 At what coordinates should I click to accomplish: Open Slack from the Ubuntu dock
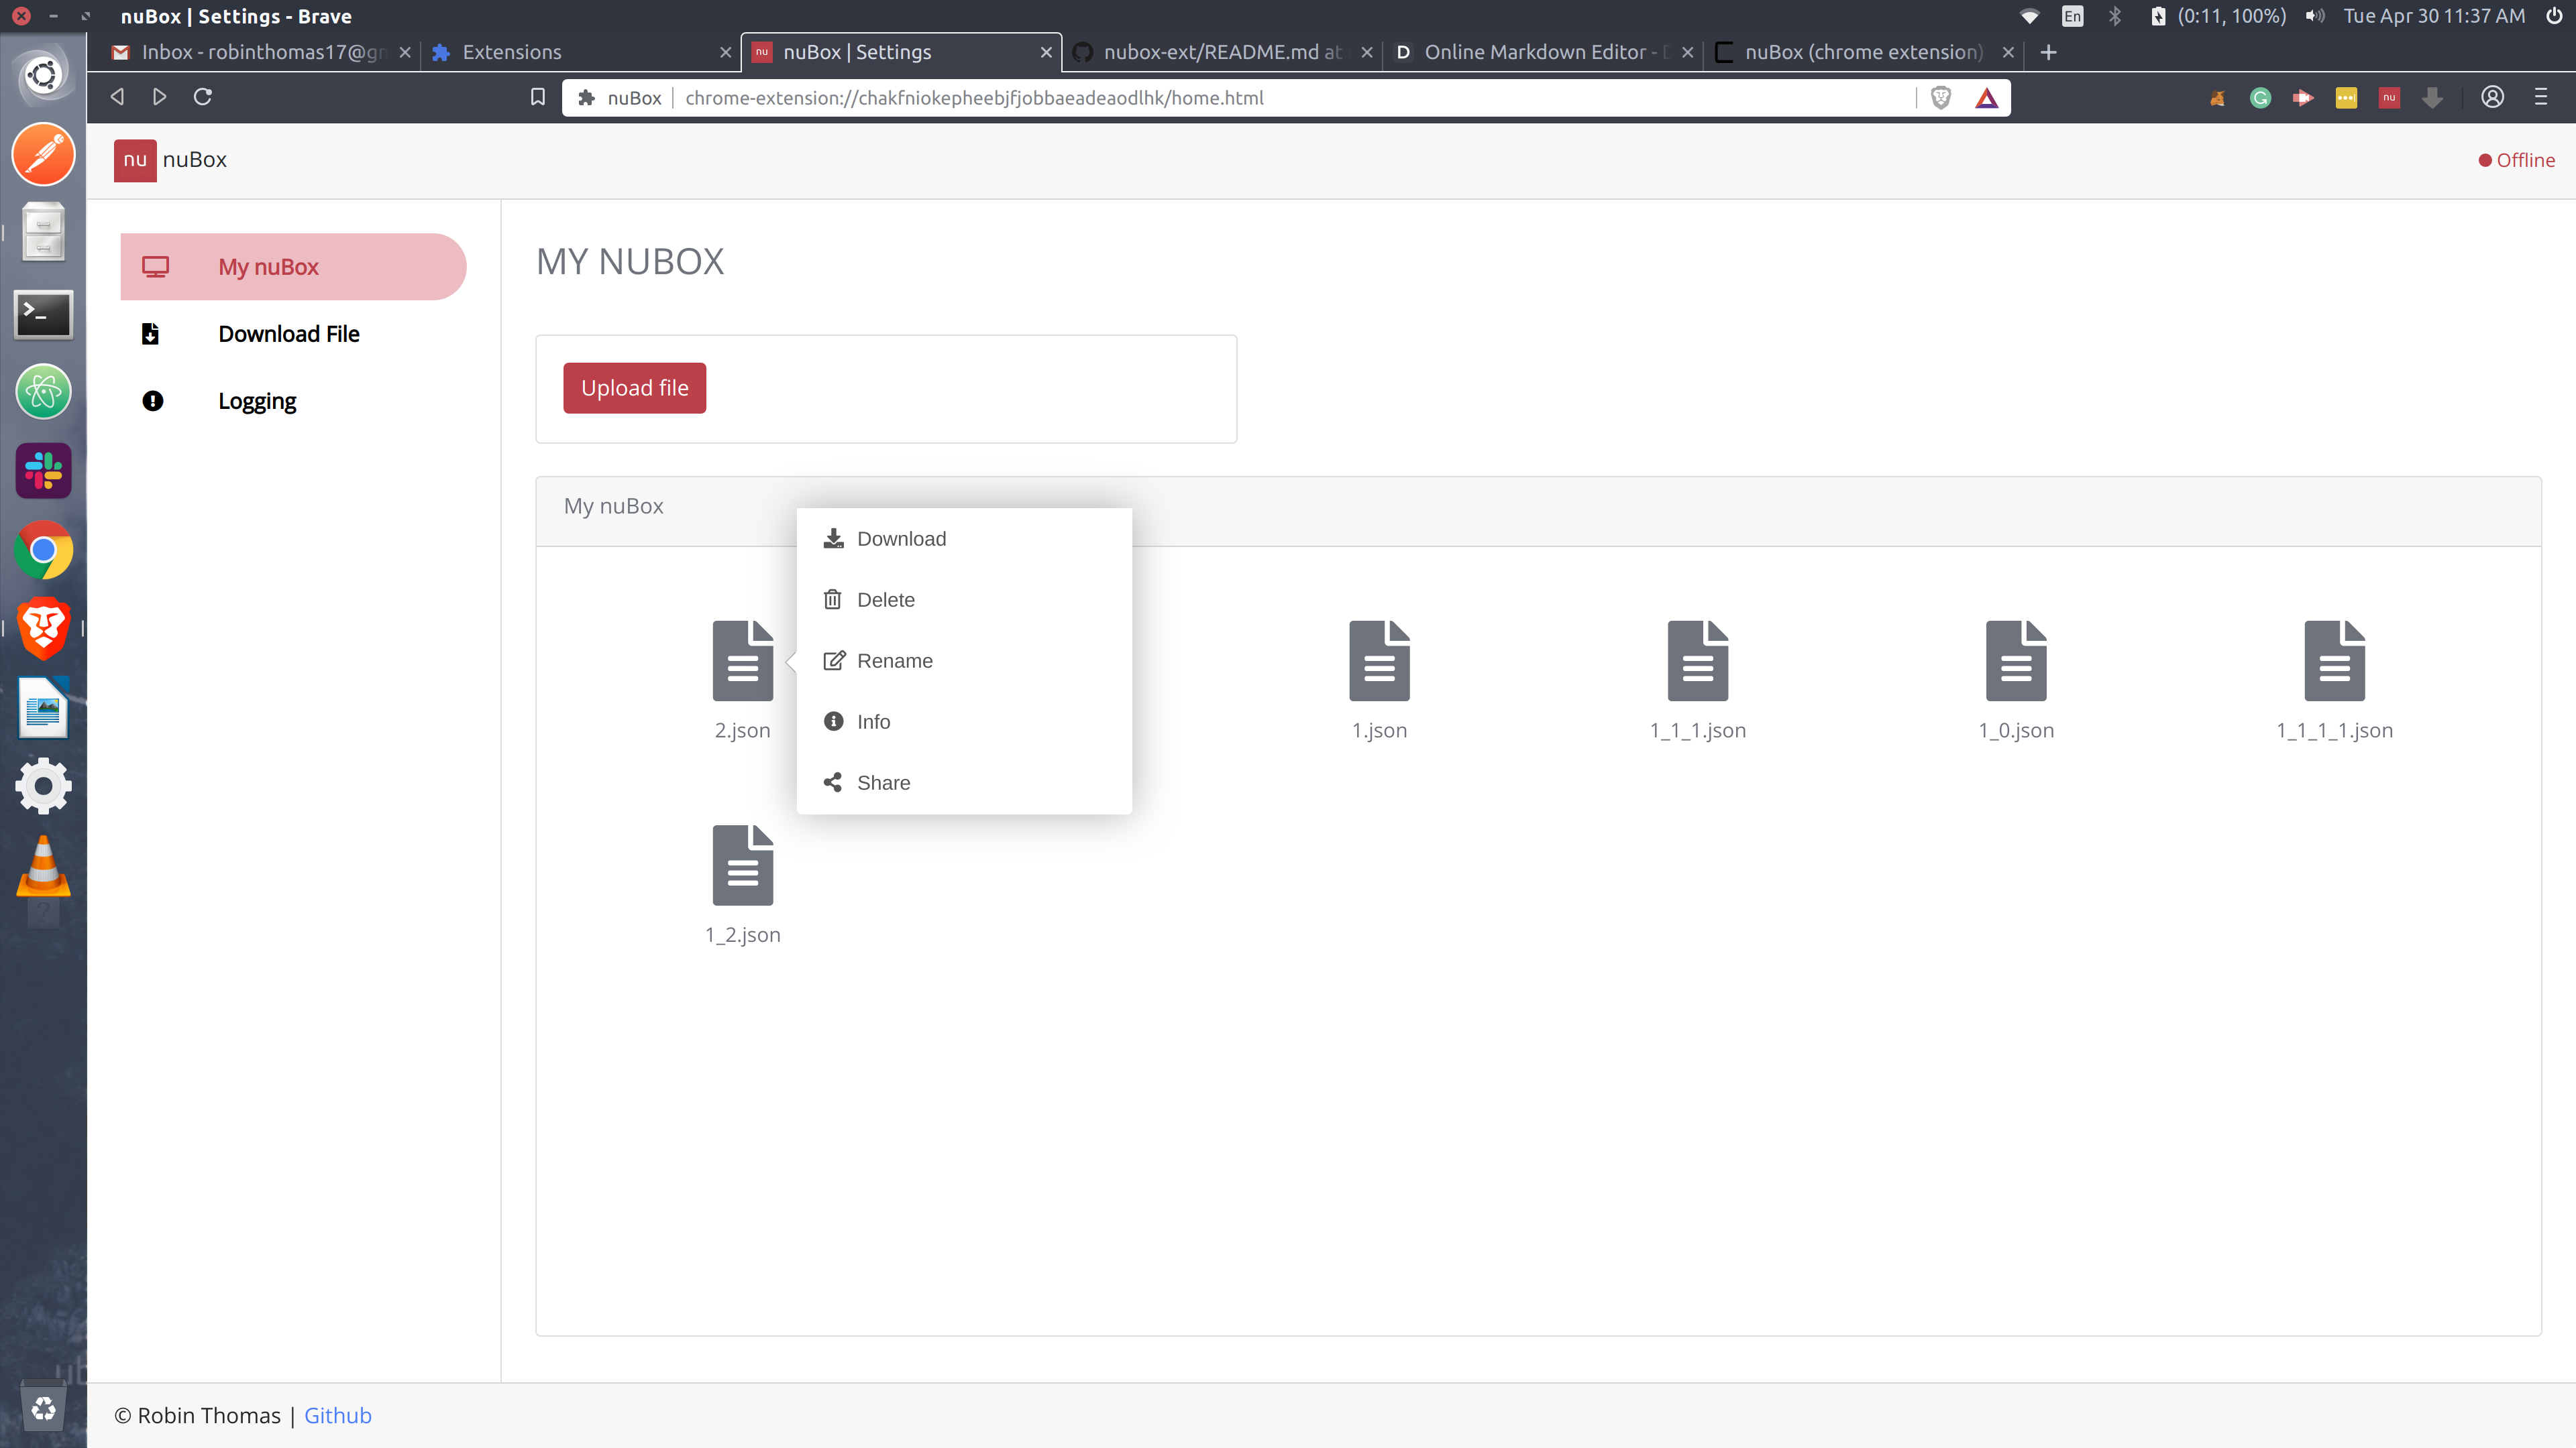tap(43, 471)
